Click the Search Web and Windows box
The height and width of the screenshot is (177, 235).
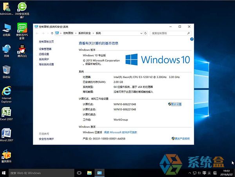[x=42, y=173]
